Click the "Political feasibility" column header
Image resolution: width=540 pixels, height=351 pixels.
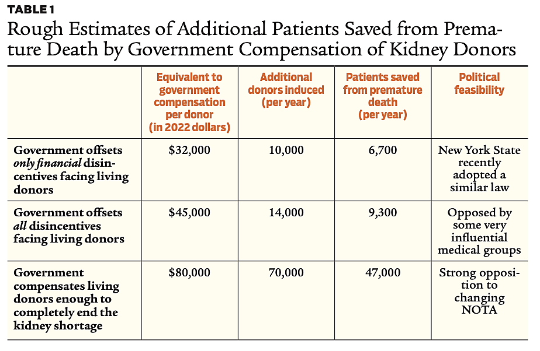(479, 83)
